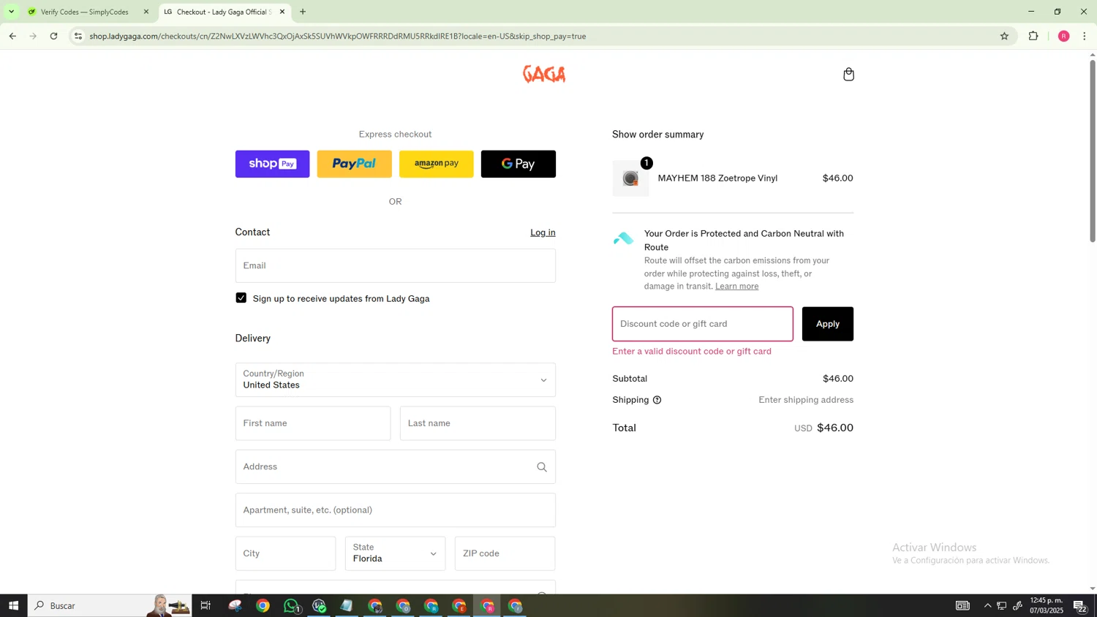Open new tab with plus icon
This screenshot has height=617, width=1097.
[x=303, y=12]
